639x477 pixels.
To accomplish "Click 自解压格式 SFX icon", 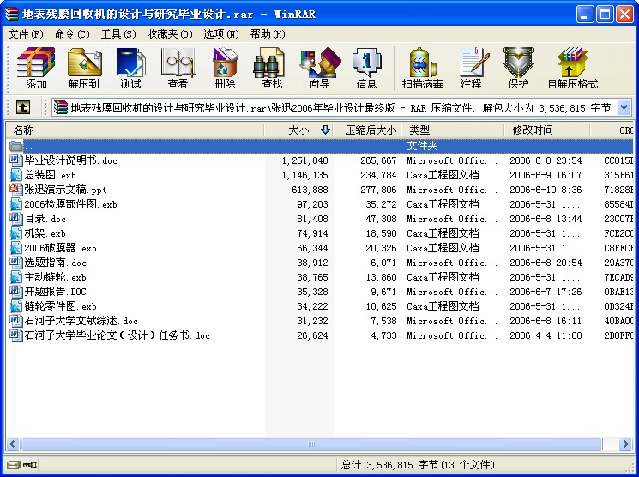I will tap(572, 68).
